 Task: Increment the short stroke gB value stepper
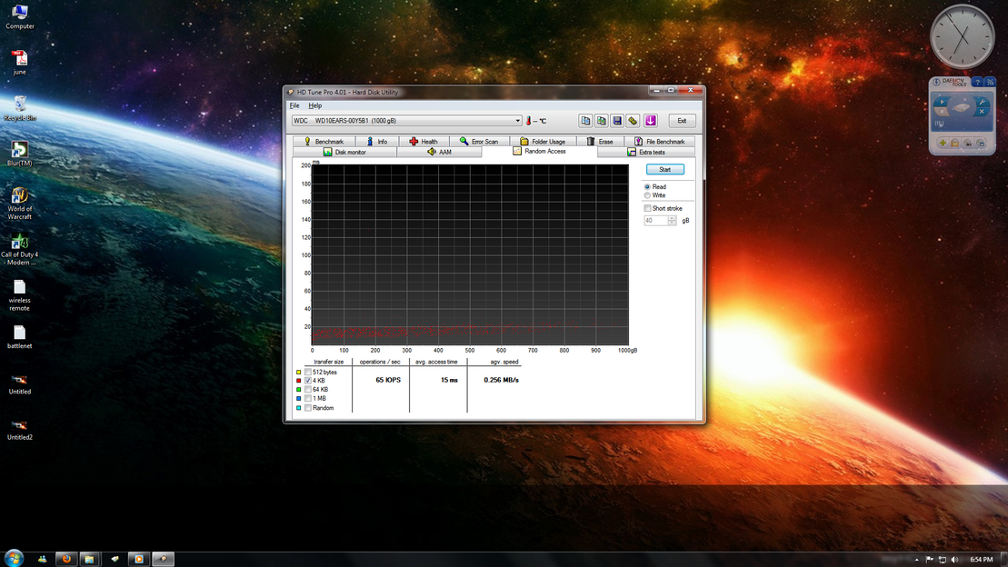coord(671,217)
